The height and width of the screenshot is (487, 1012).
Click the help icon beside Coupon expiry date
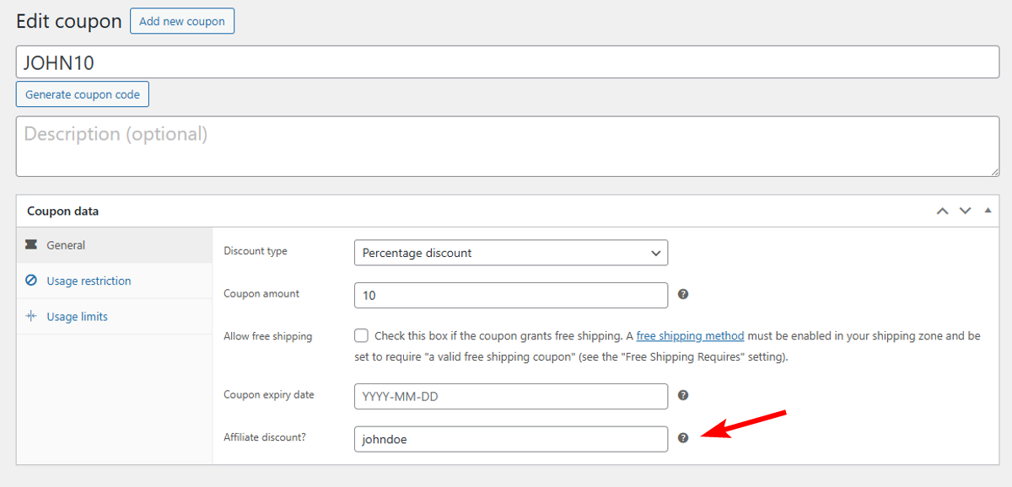[x=683, y=395]
